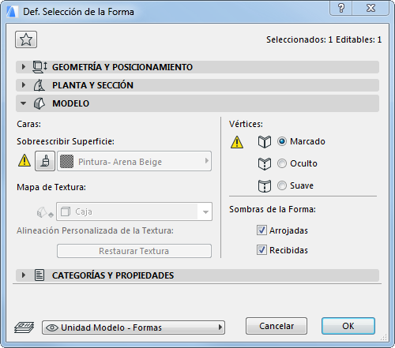395x348 pixels.
Task: Open the Unidad Modelo - Formas layer dropdown
Action: coord(134,327)
